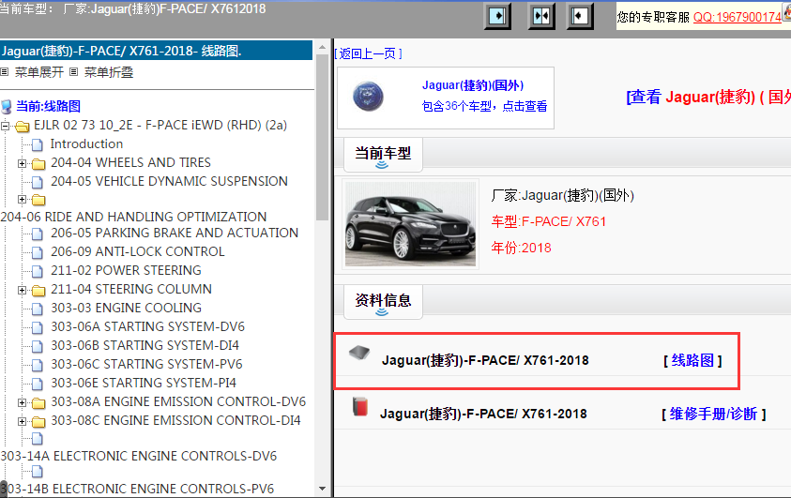Click the 206-09 ANTI-LOCK CONTROL page icon
Viewport: 791px width, 498px height.
[x=38, y=252]
